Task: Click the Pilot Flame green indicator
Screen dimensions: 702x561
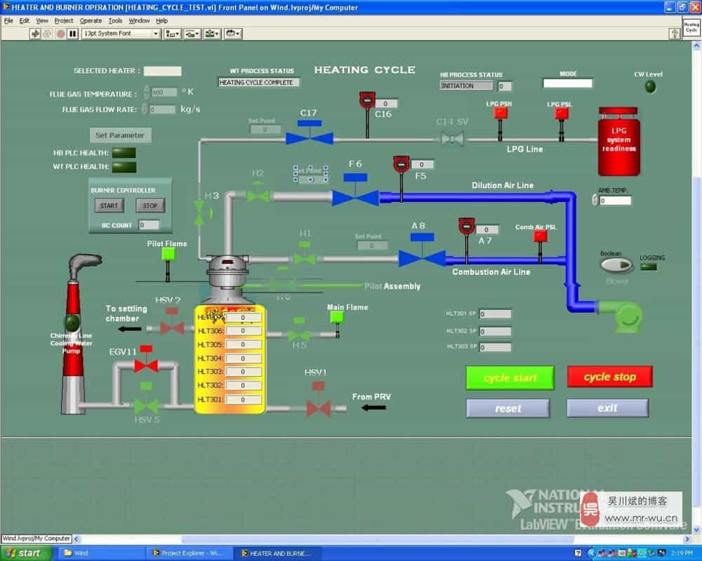Action: point(168,254)
